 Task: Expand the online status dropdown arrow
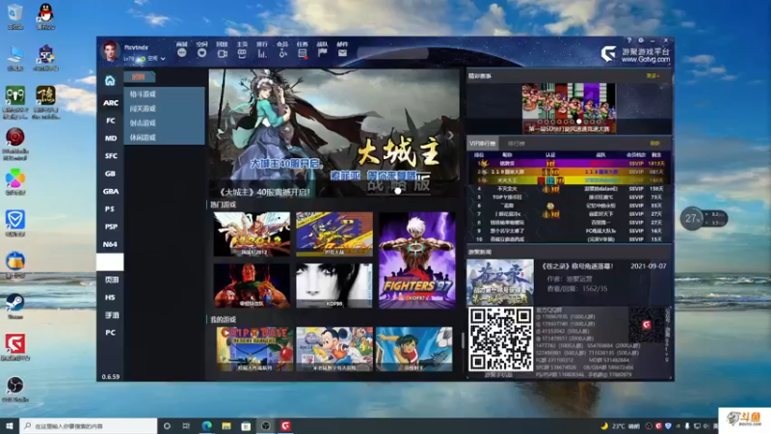(163, 59)
